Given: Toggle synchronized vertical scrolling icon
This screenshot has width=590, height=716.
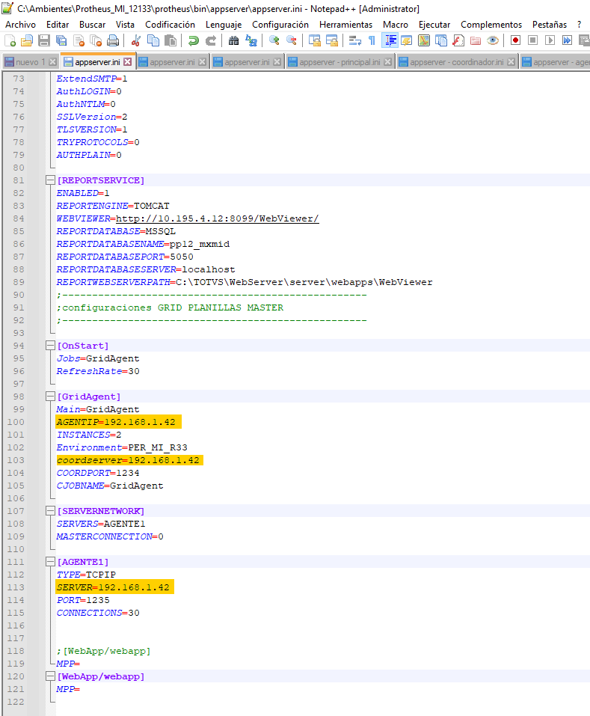Looking at the screenshot, I should (x=314, y=40).
